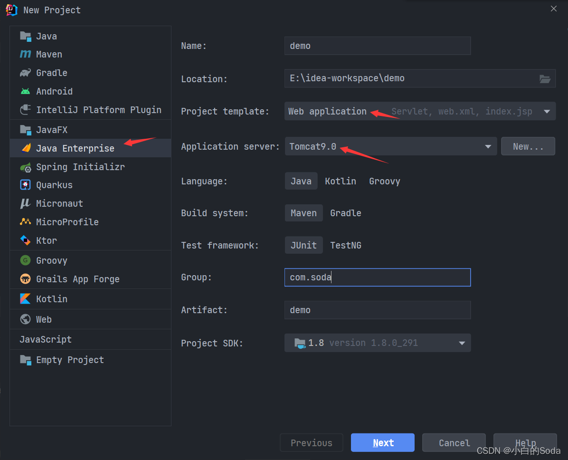This screenshot has height=460, width=568.
Task: Click the Cancel button
Action: click(x=454, y=442)
